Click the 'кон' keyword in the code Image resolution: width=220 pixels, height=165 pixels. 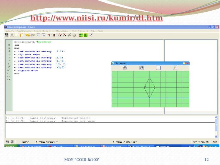pos(17,74)
